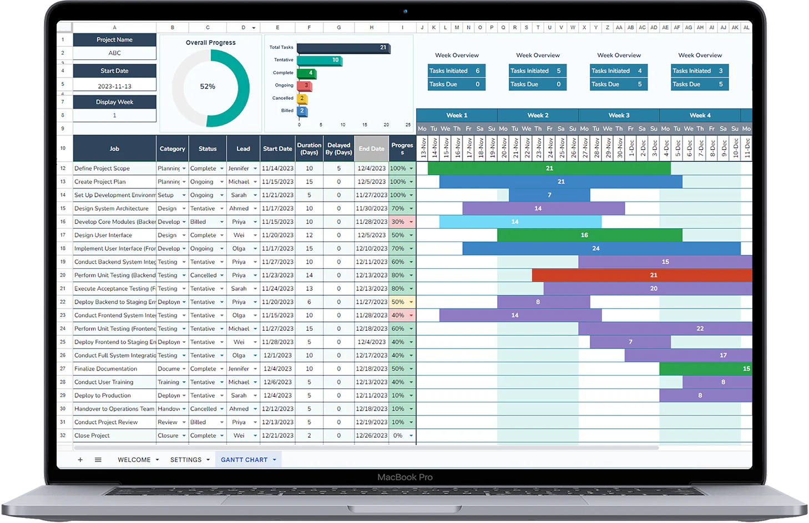Select the 12/26/2023 end date cell
The width and height of the screenshot is (809, 523).
click(371, 435)
